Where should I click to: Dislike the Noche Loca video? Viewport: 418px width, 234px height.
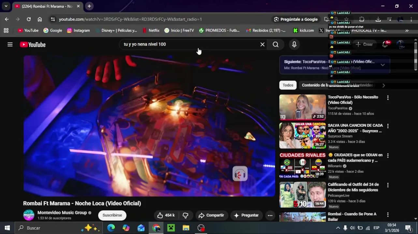pyautogui.click(x=185, y=215)
